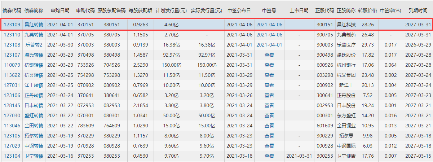This screenshot has width=433, height=162.
Task: Open 杭银转债 bond link
Action: pos(34,65)
